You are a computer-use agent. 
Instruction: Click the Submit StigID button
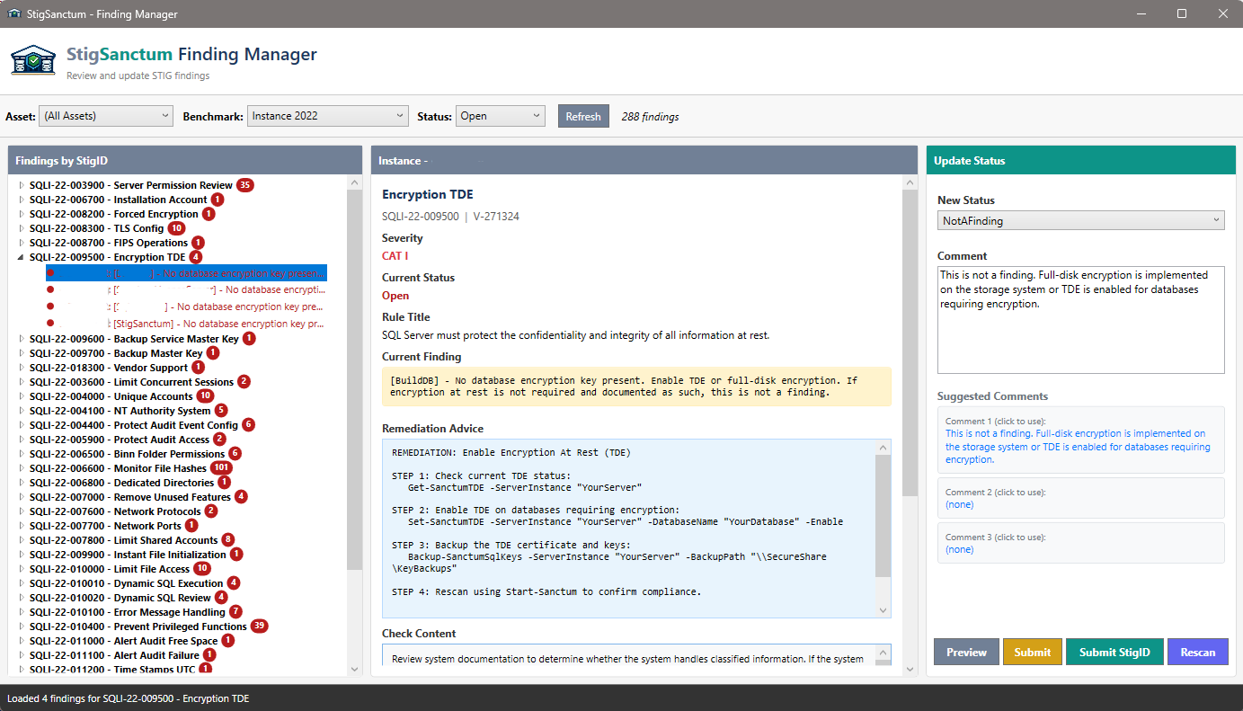pos(1114,653)
